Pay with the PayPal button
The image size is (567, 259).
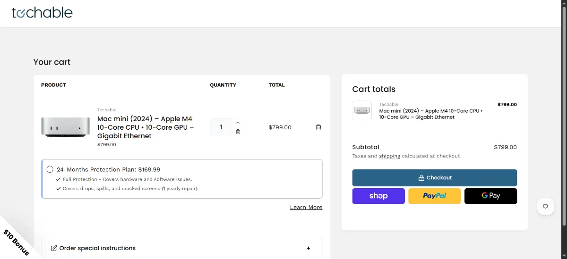(x=435, y=196)
